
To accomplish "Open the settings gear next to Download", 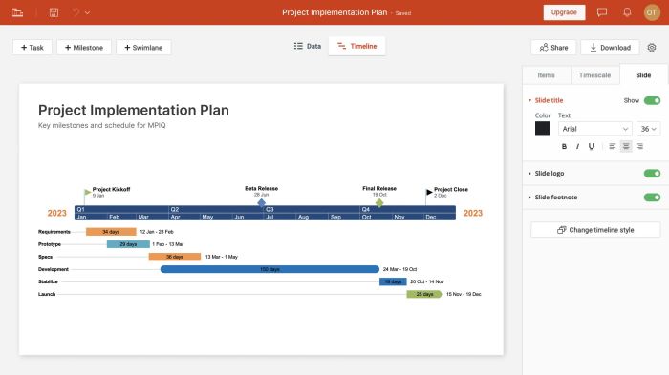I will point(652,48).
